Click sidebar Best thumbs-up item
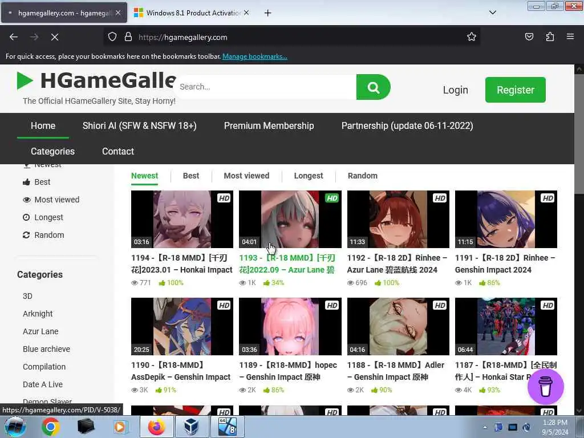The width and height of the screenshot is (584, 438). 36,182
